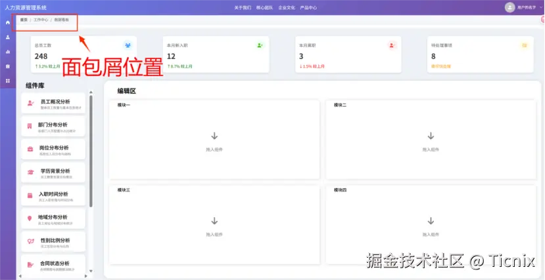Expand the user name dropdown chevron
This screenshot has width=545, height=280.
pyautogui.click(x=541, y=7)
